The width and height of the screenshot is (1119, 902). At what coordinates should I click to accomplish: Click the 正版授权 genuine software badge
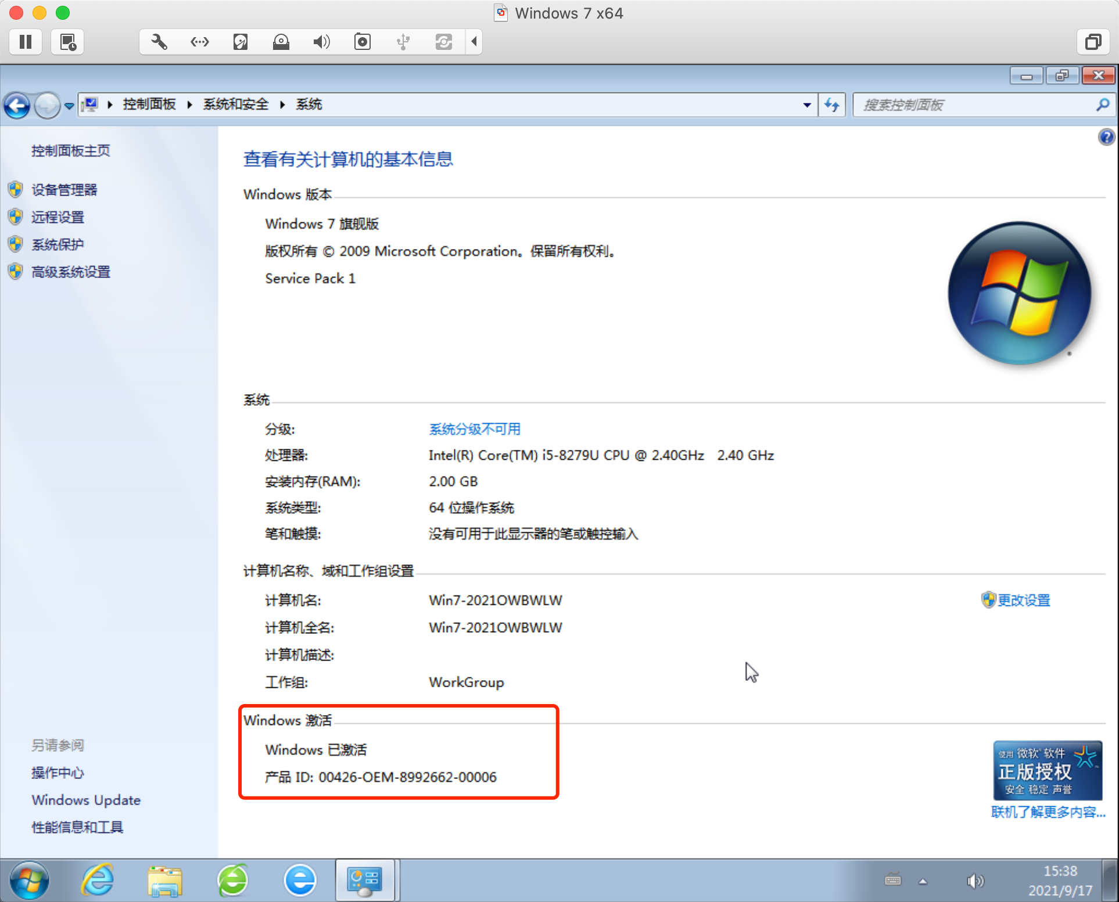[x=1048, y=770]
